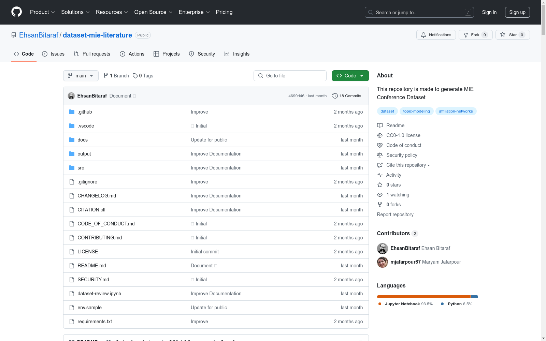The width and height of the screenshot is (546, 341).
Task: Click the src folder icon
Action: (72, 168)
